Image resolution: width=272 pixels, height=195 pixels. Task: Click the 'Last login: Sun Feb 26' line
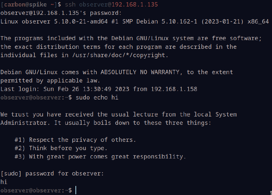click(99, 89)
